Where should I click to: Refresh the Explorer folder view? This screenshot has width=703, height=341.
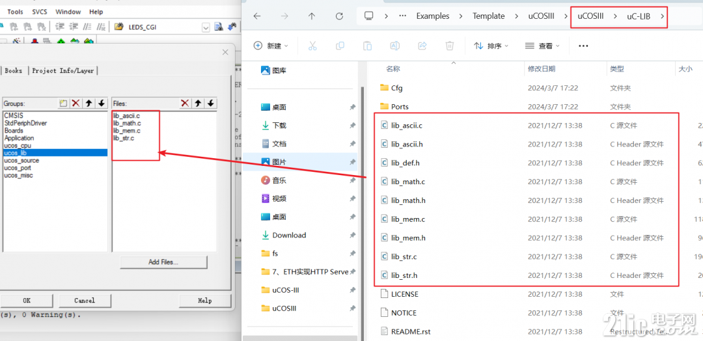(x=339, y=16)
